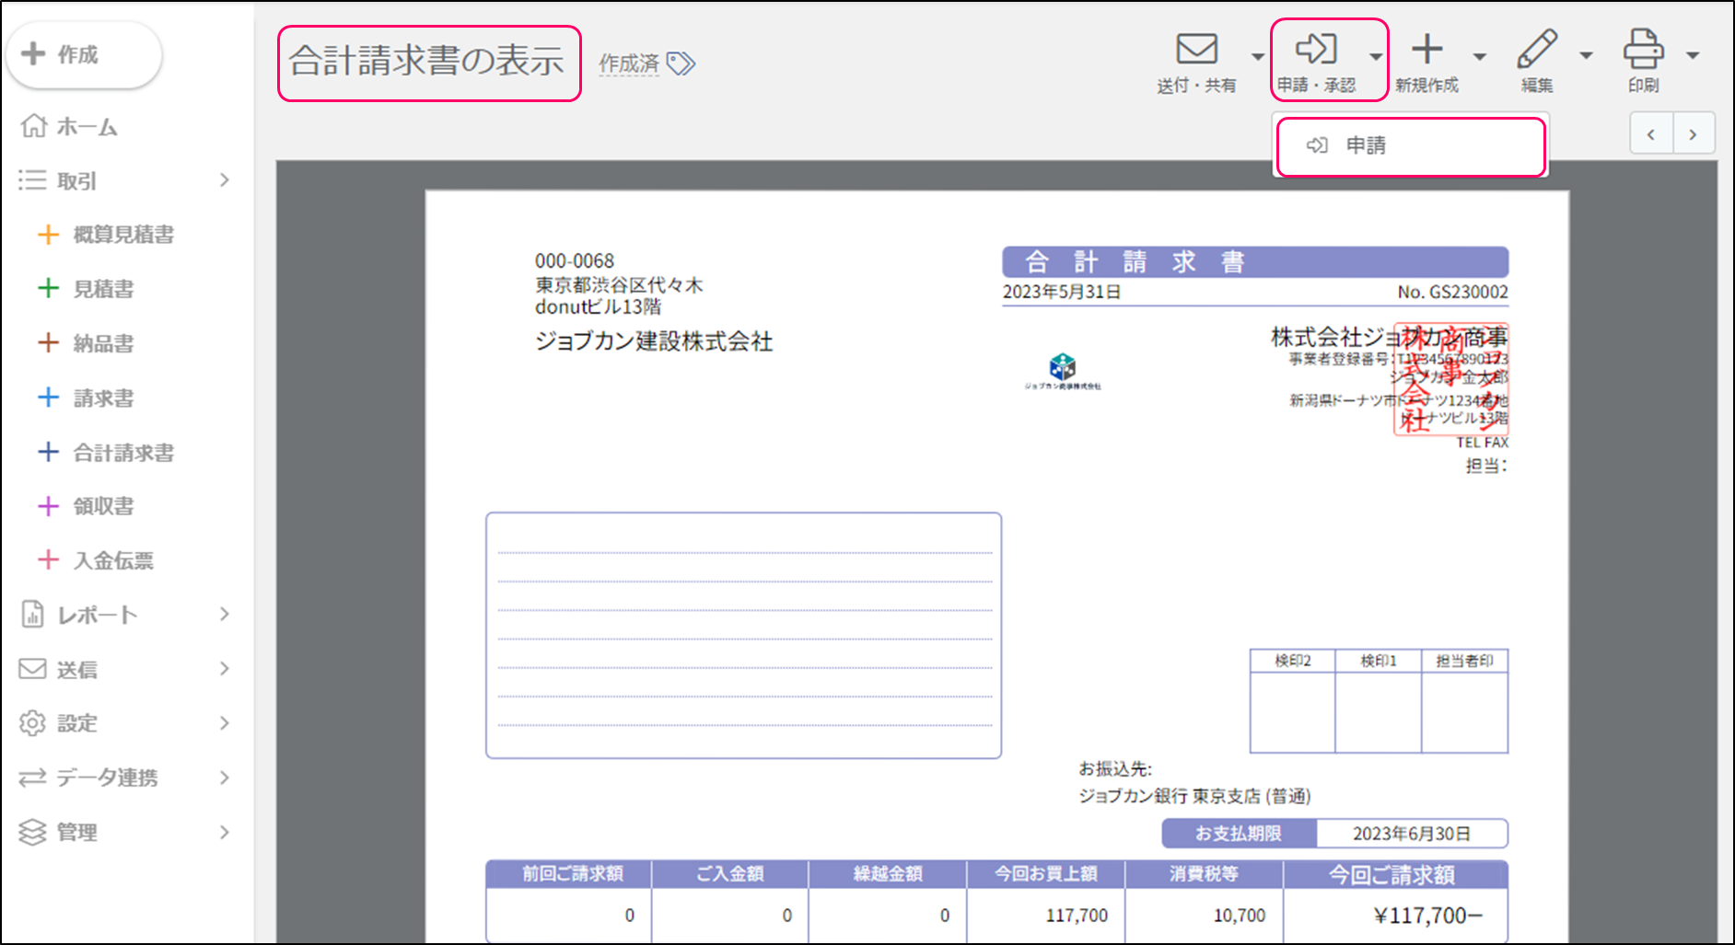The width and height of the screenshot is (1735, 945).
Task: Click the 作成 button
Action: (83, 55)
